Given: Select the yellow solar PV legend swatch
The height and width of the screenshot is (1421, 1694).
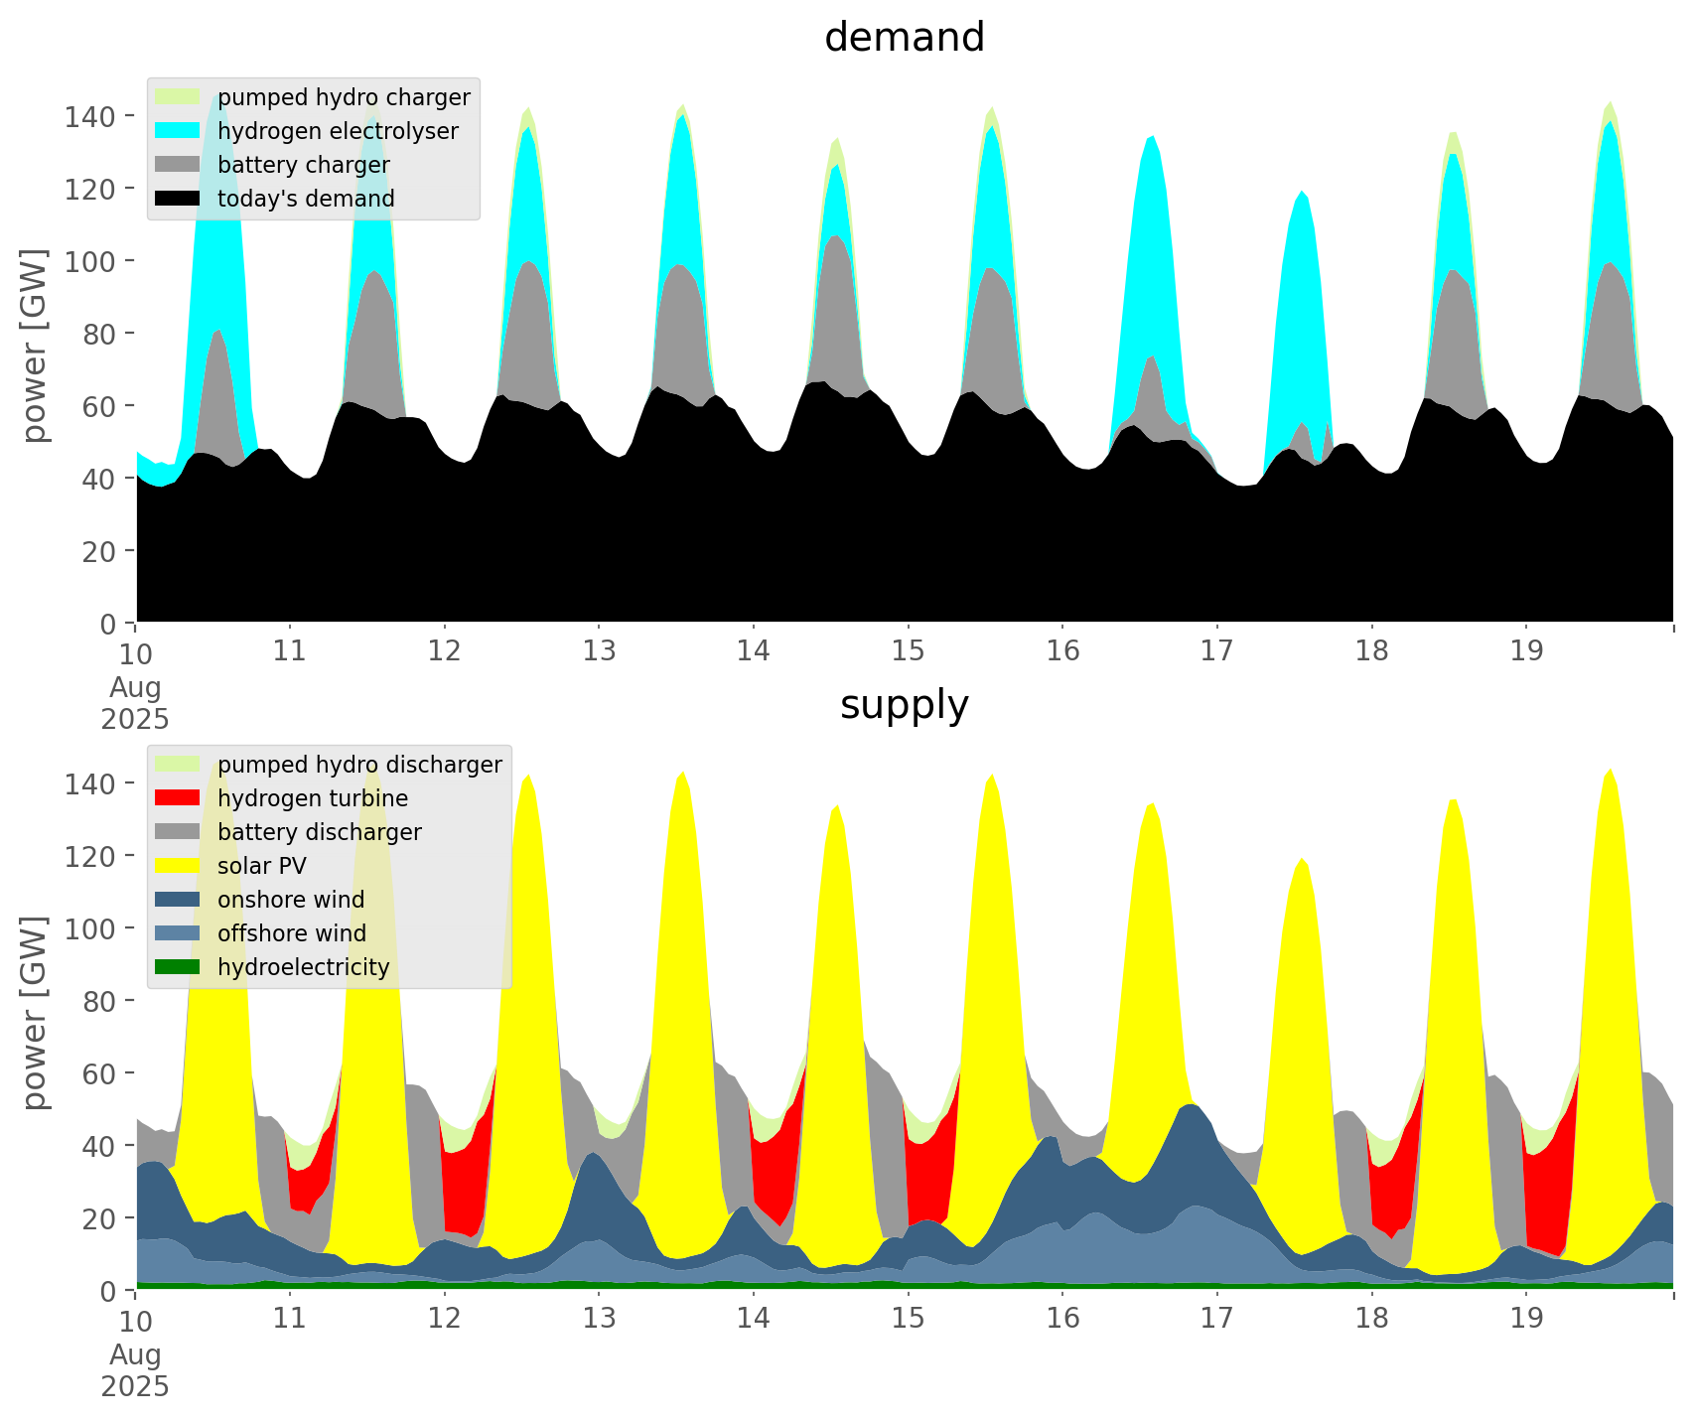Looking at the screenshot, I should [x=178, y=866].
